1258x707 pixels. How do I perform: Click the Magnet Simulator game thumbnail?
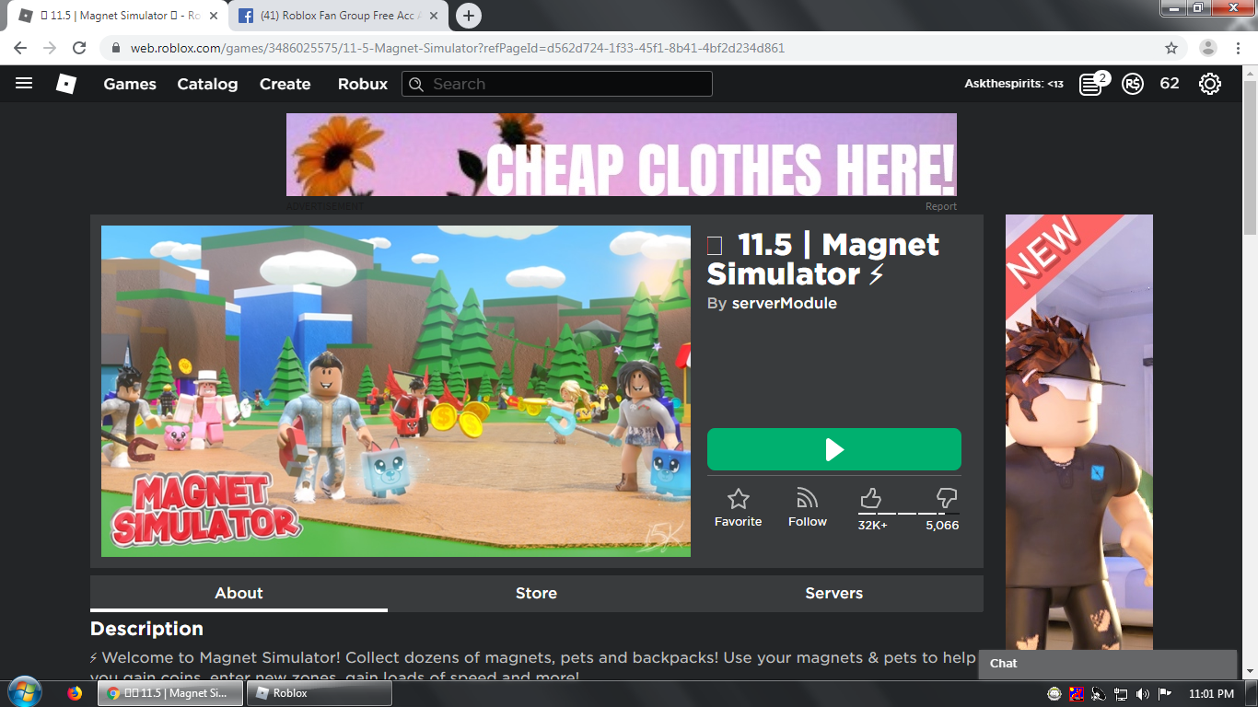(x=396, y=391)
